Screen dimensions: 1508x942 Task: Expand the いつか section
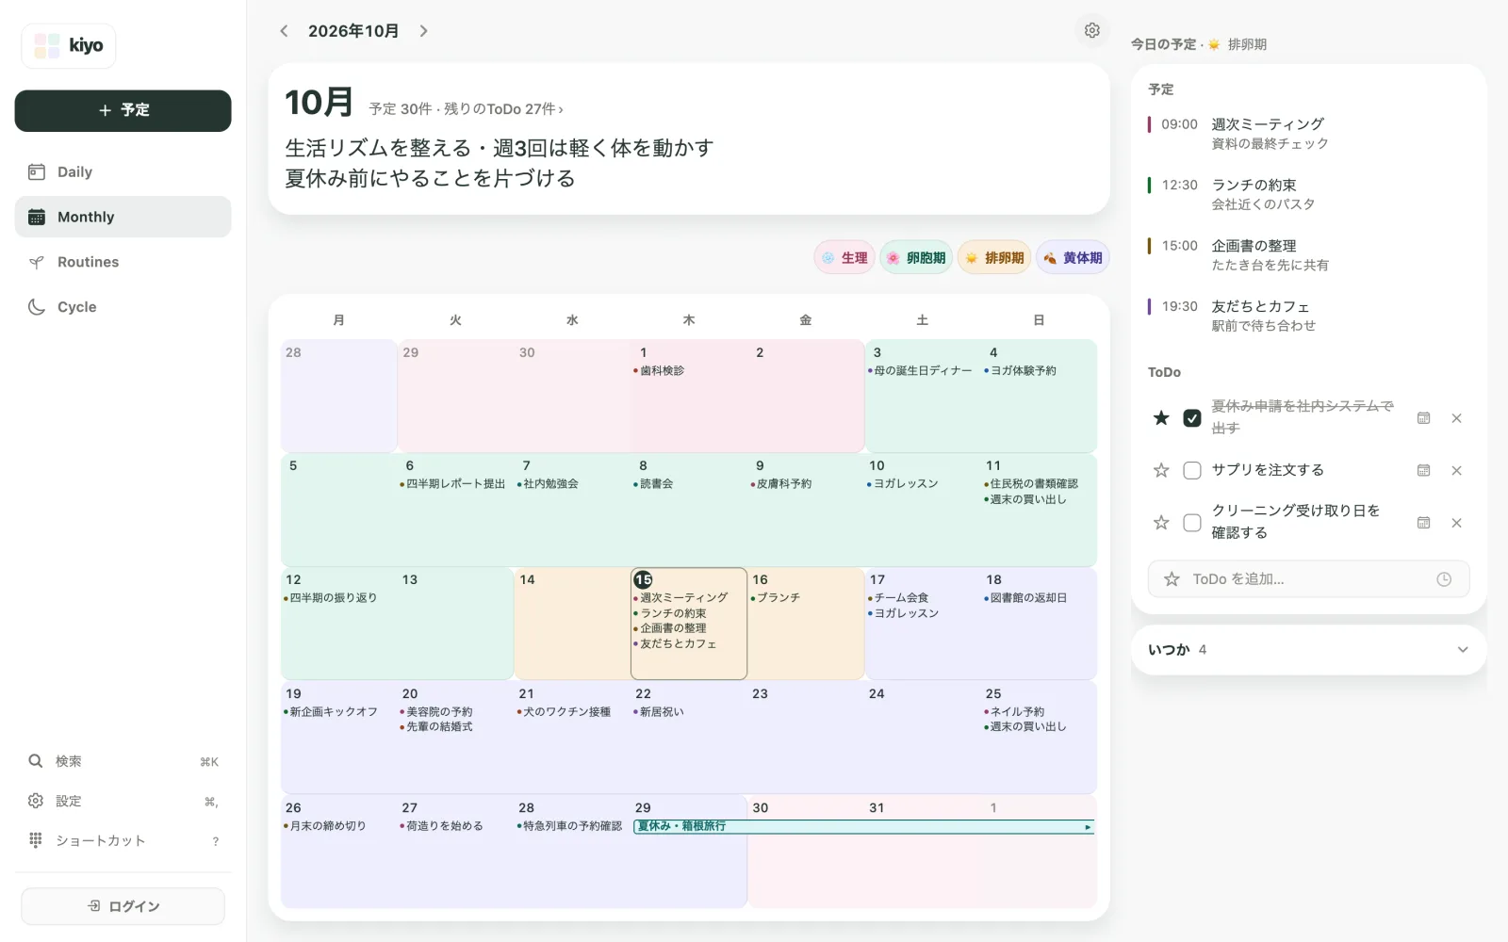[1308, 650]
